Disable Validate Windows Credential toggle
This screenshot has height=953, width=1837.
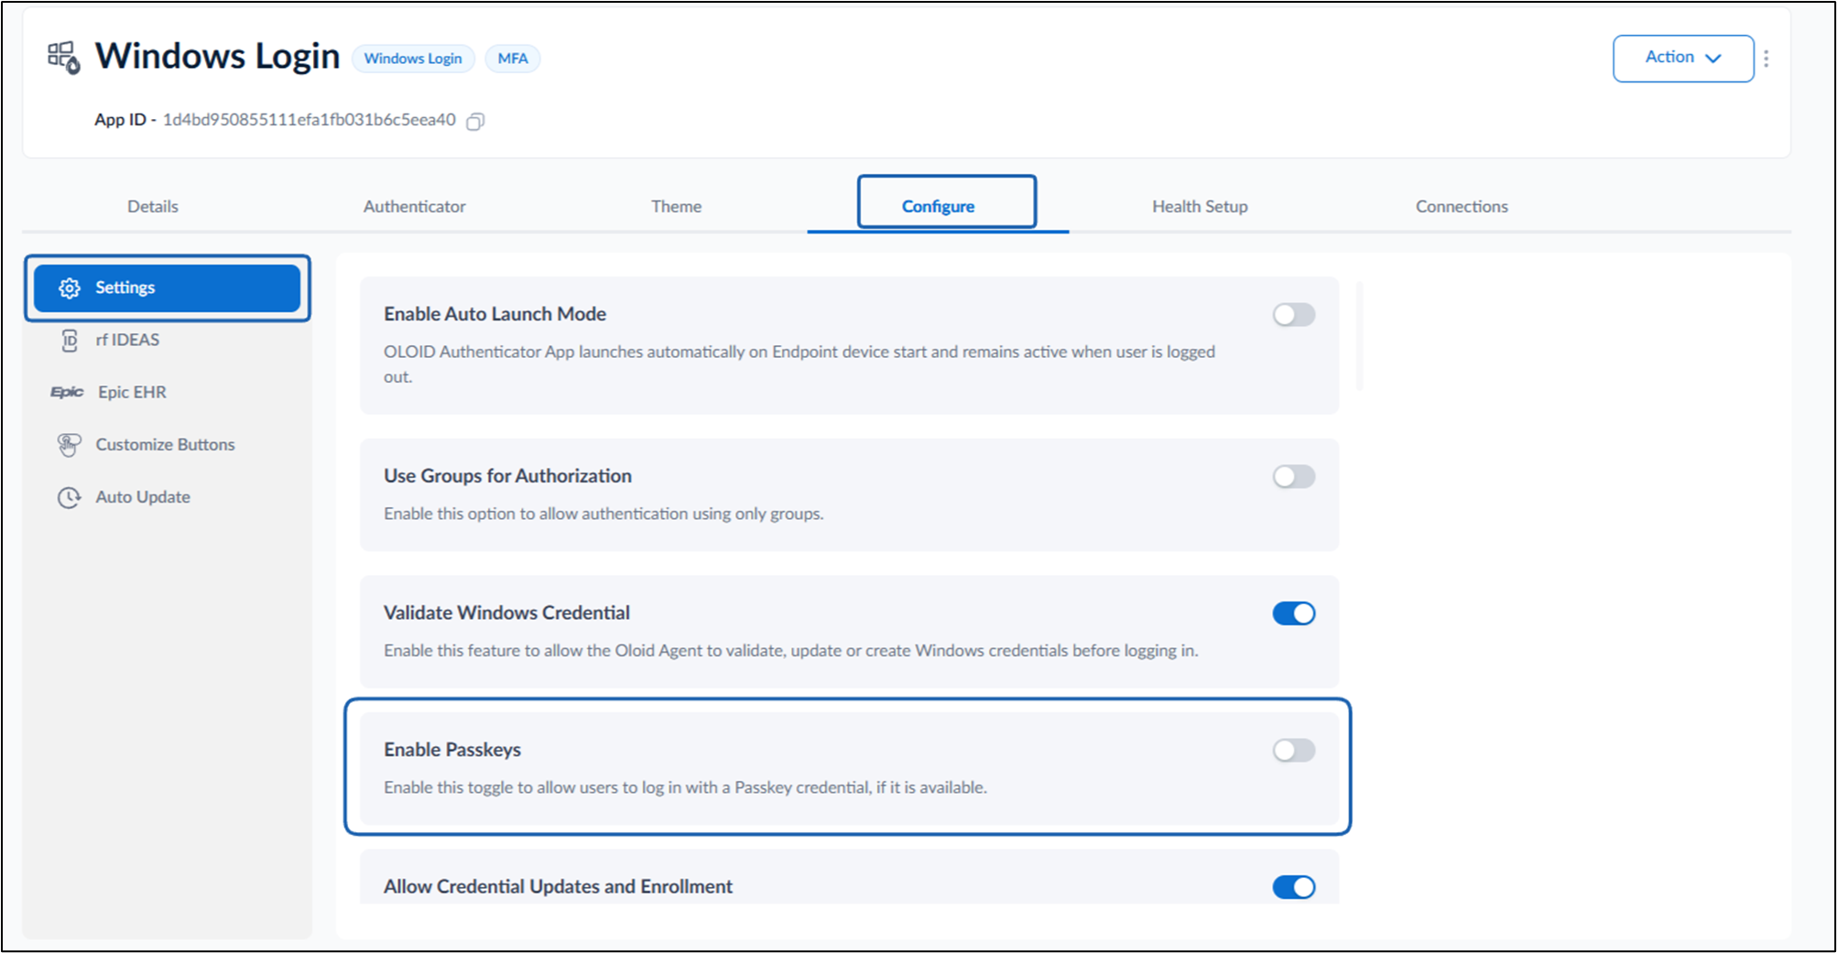click(1293, 613)
